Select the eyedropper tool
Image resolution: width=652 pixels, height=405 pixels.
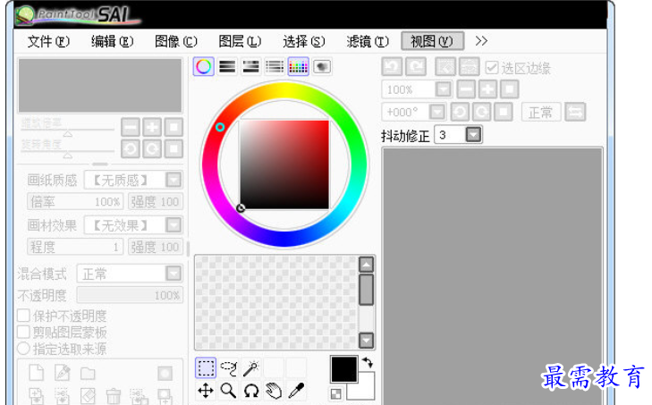[x=296, y=391]
